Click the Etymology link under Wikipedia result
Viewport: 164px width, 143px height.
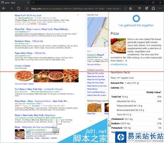(x=30, y=138)
